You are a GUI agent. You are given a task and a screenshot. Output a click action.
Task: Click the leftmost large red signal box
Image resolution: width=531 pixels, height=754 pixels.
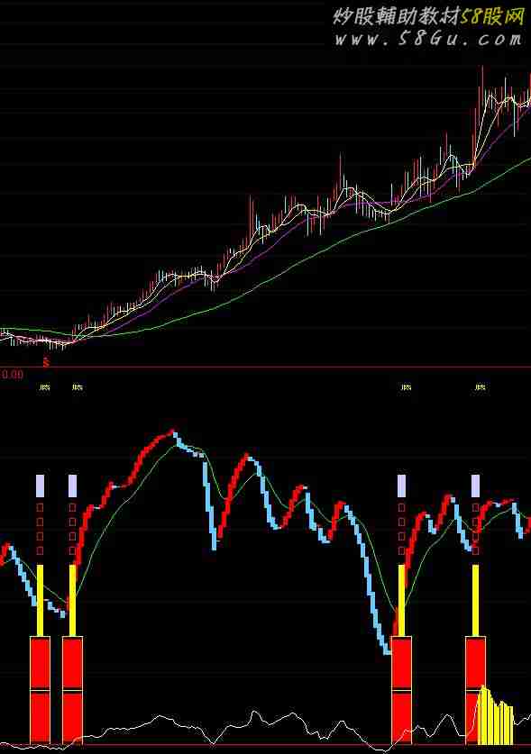click(40, 689)
